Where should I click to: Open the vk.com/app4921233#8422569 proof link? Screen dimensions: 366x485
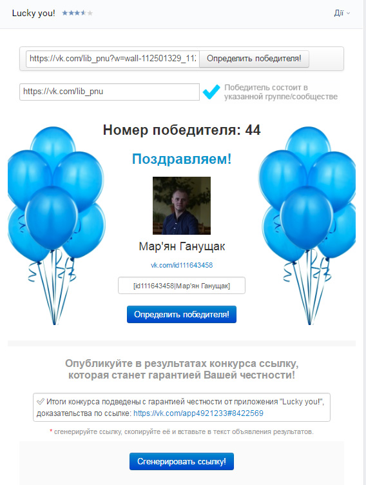coord(198,413)
